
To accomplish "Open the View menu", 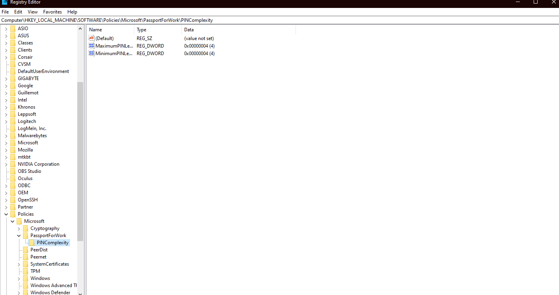I will click(x=33, y=12).
